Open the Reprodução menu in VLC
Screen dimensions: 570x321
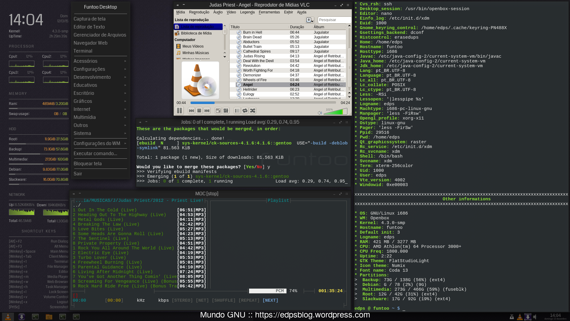(199, 12)
